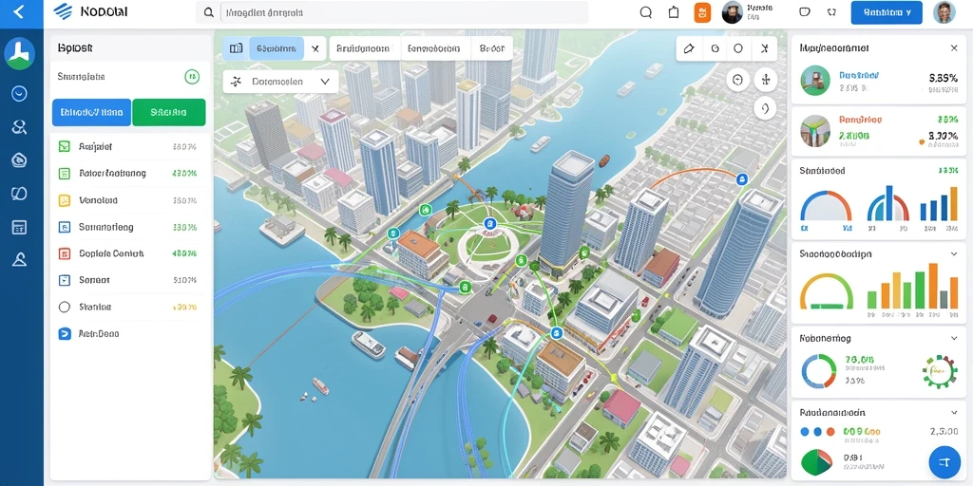Open the calendar icon in the left sidebar
Viewport: 973px width, 486px height.
(19, 227)
